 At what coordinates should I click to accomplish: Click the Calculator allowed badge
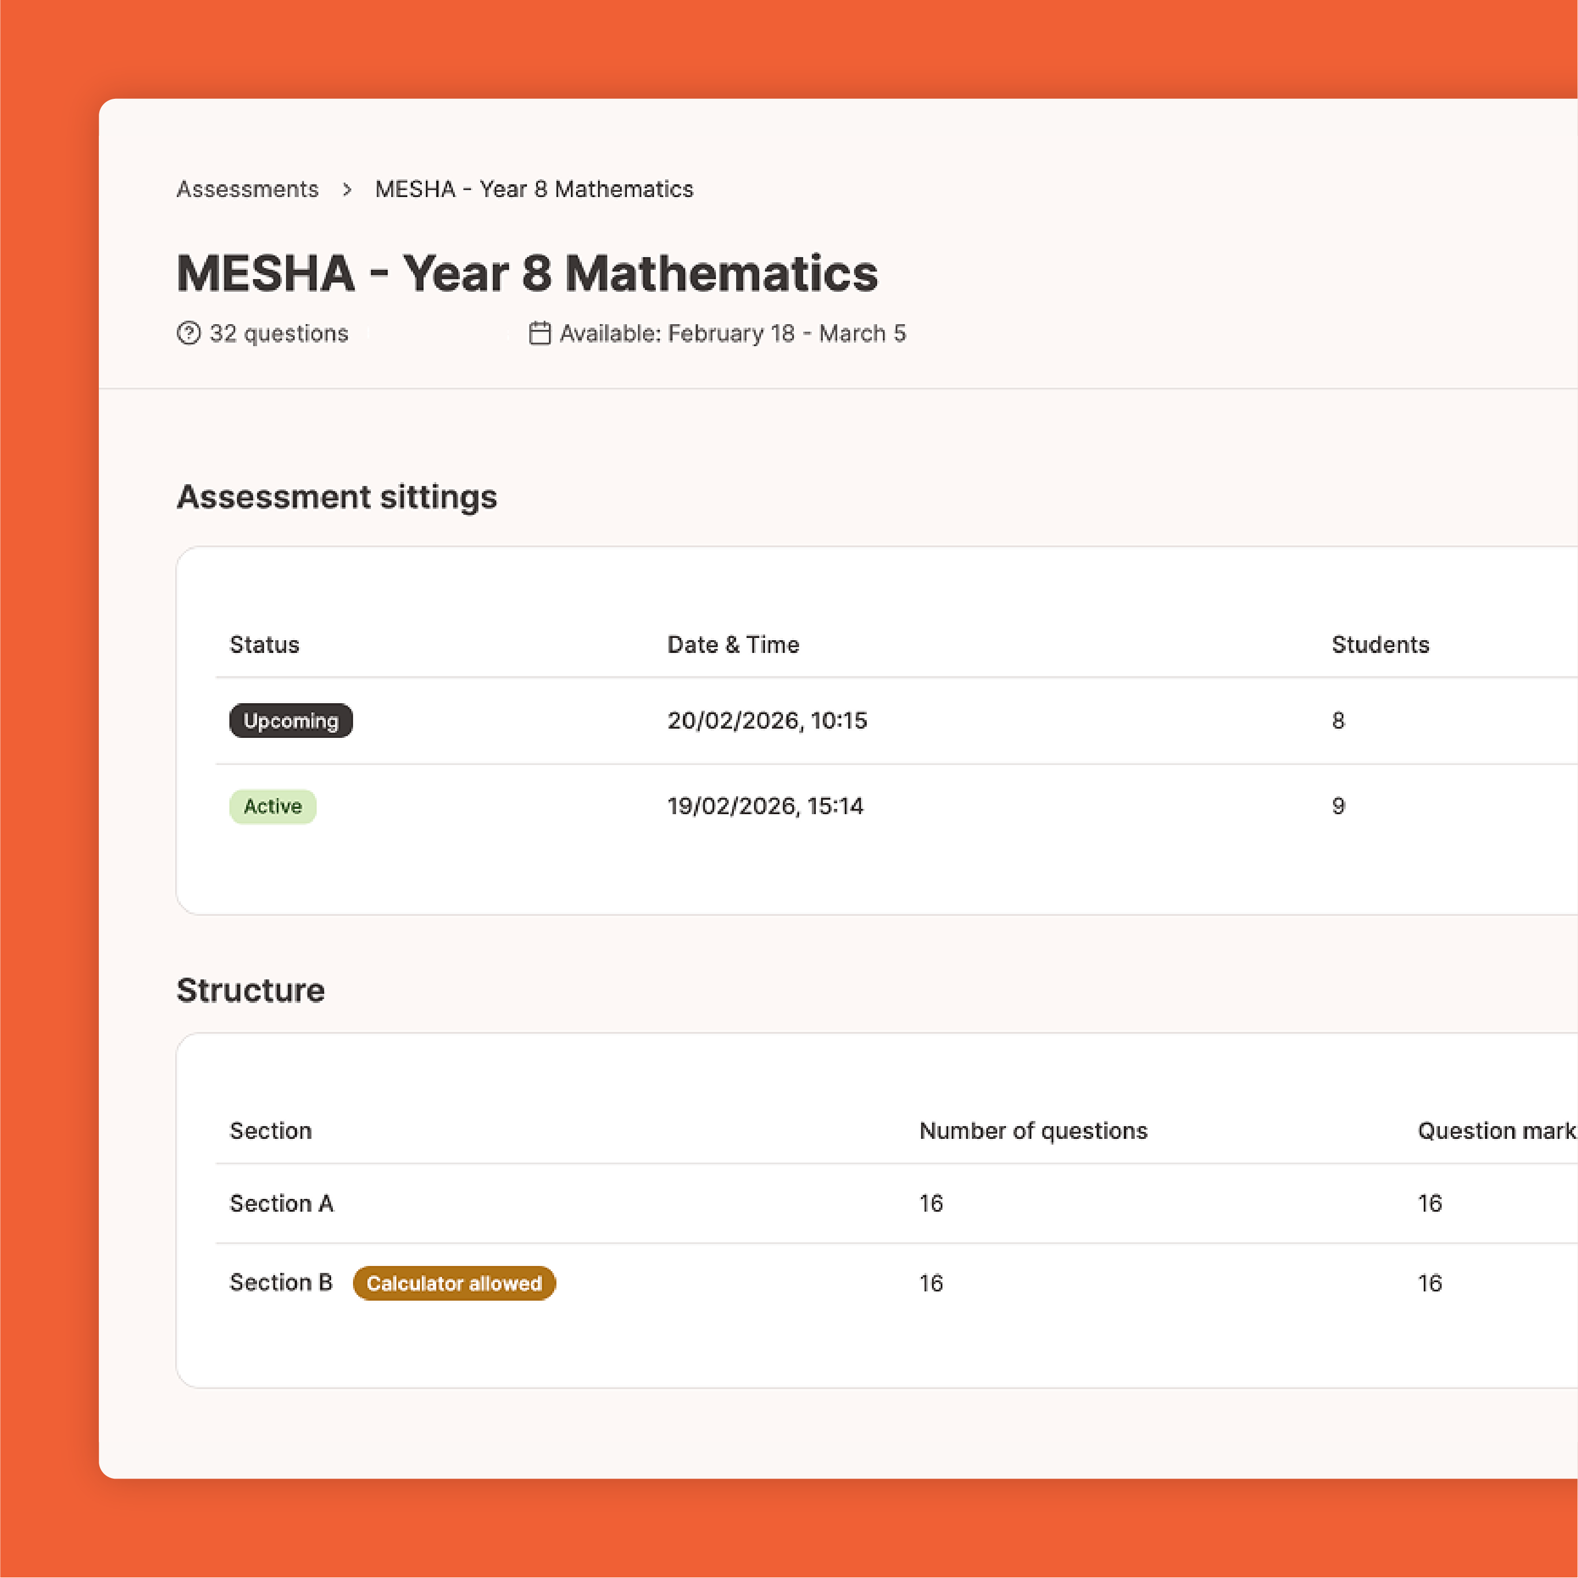click(x=454, y=1283)
